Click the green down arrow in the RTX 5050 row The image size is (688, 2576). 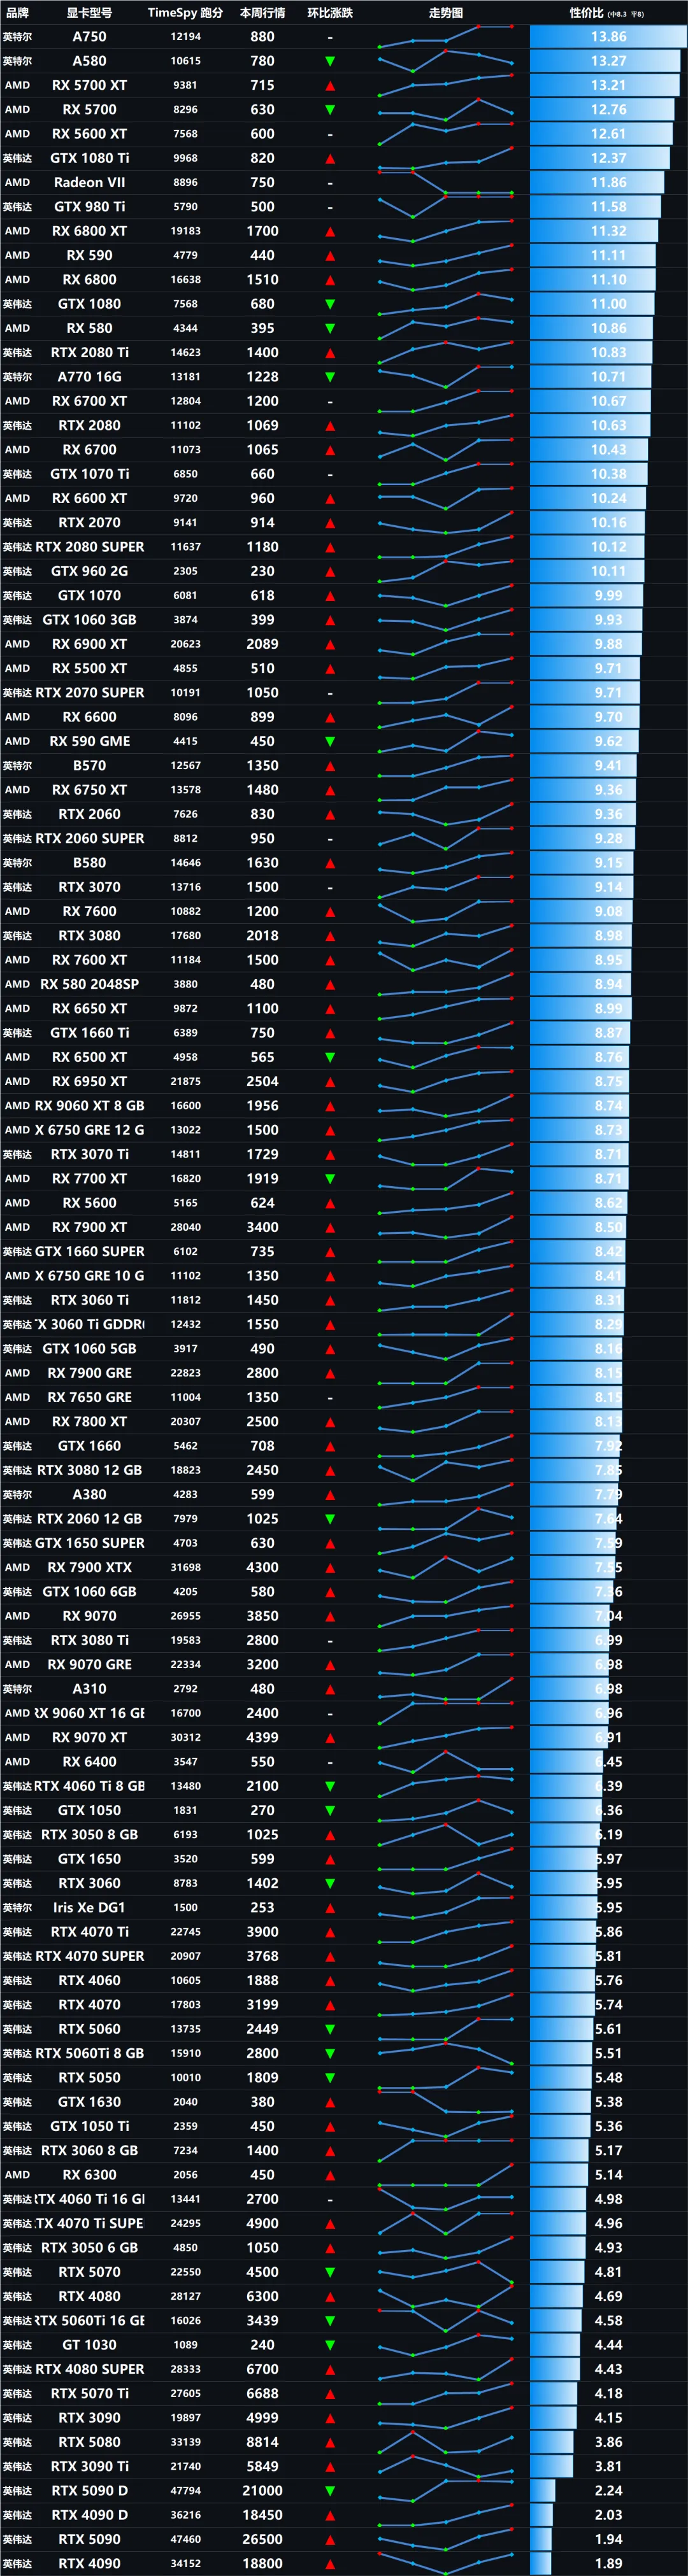[x=330, y=2078]
